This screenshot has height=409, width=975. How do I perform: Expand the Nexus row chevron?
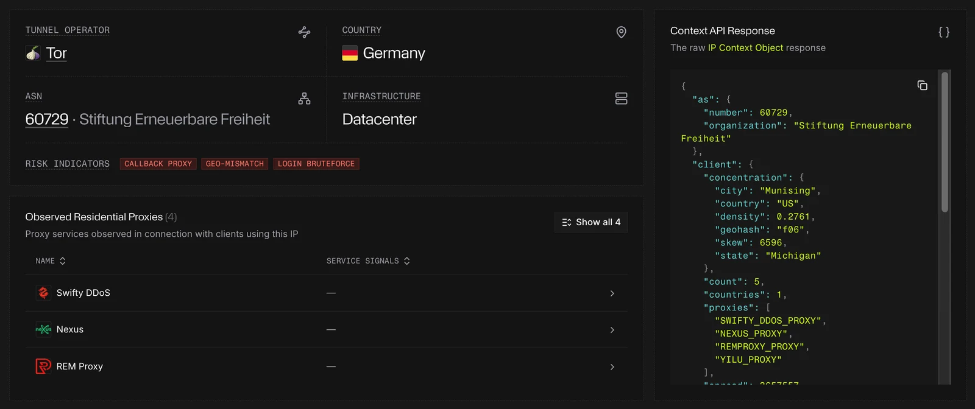point(612,330)
